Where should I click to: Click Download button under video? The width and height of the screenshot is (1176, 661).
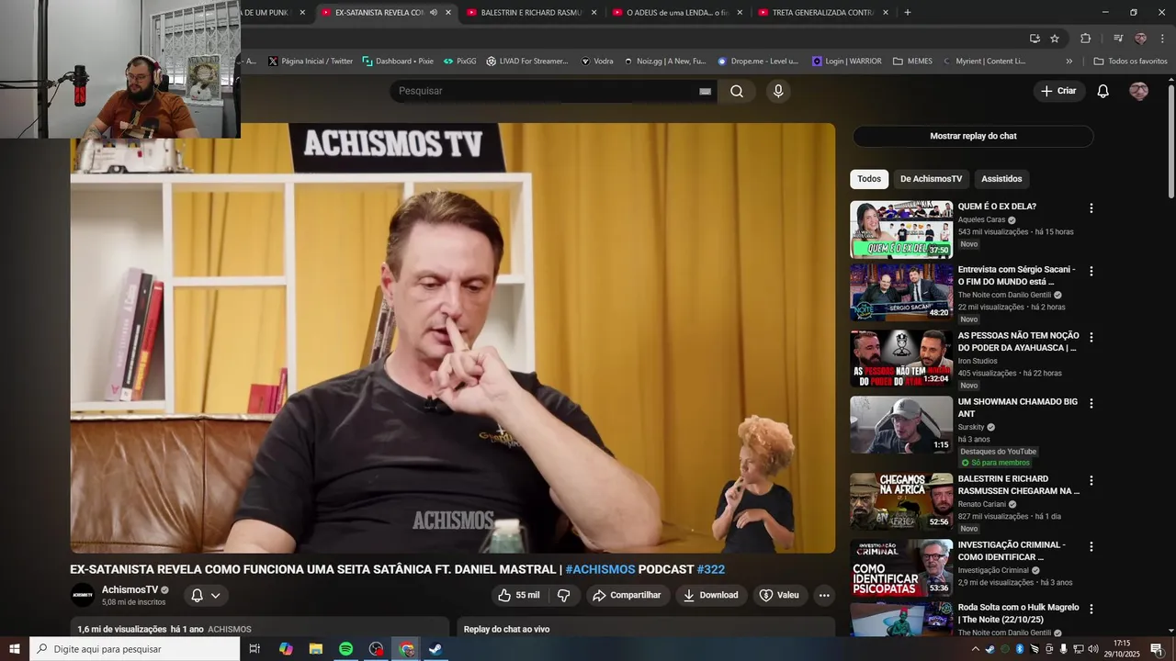[711, 595]
